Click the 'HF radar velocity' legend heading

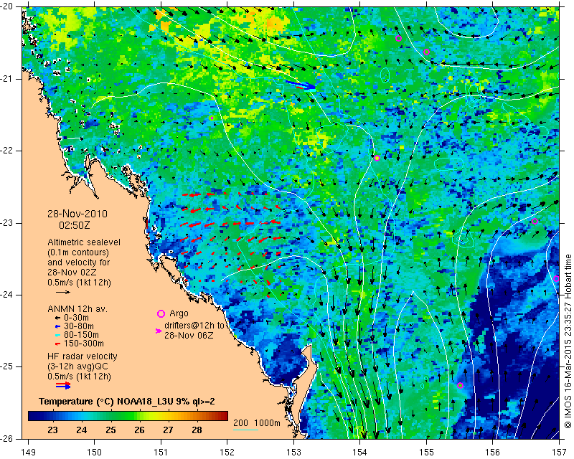click(x=83, y=356)
